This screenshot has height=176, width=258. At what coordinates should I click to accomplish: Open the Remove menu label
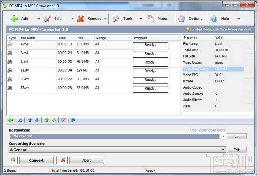click(94, 19)
